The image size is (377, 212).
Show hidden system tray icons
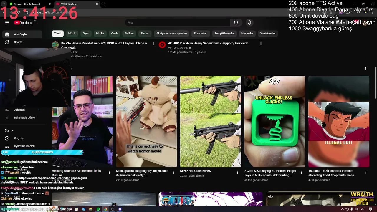343,209
